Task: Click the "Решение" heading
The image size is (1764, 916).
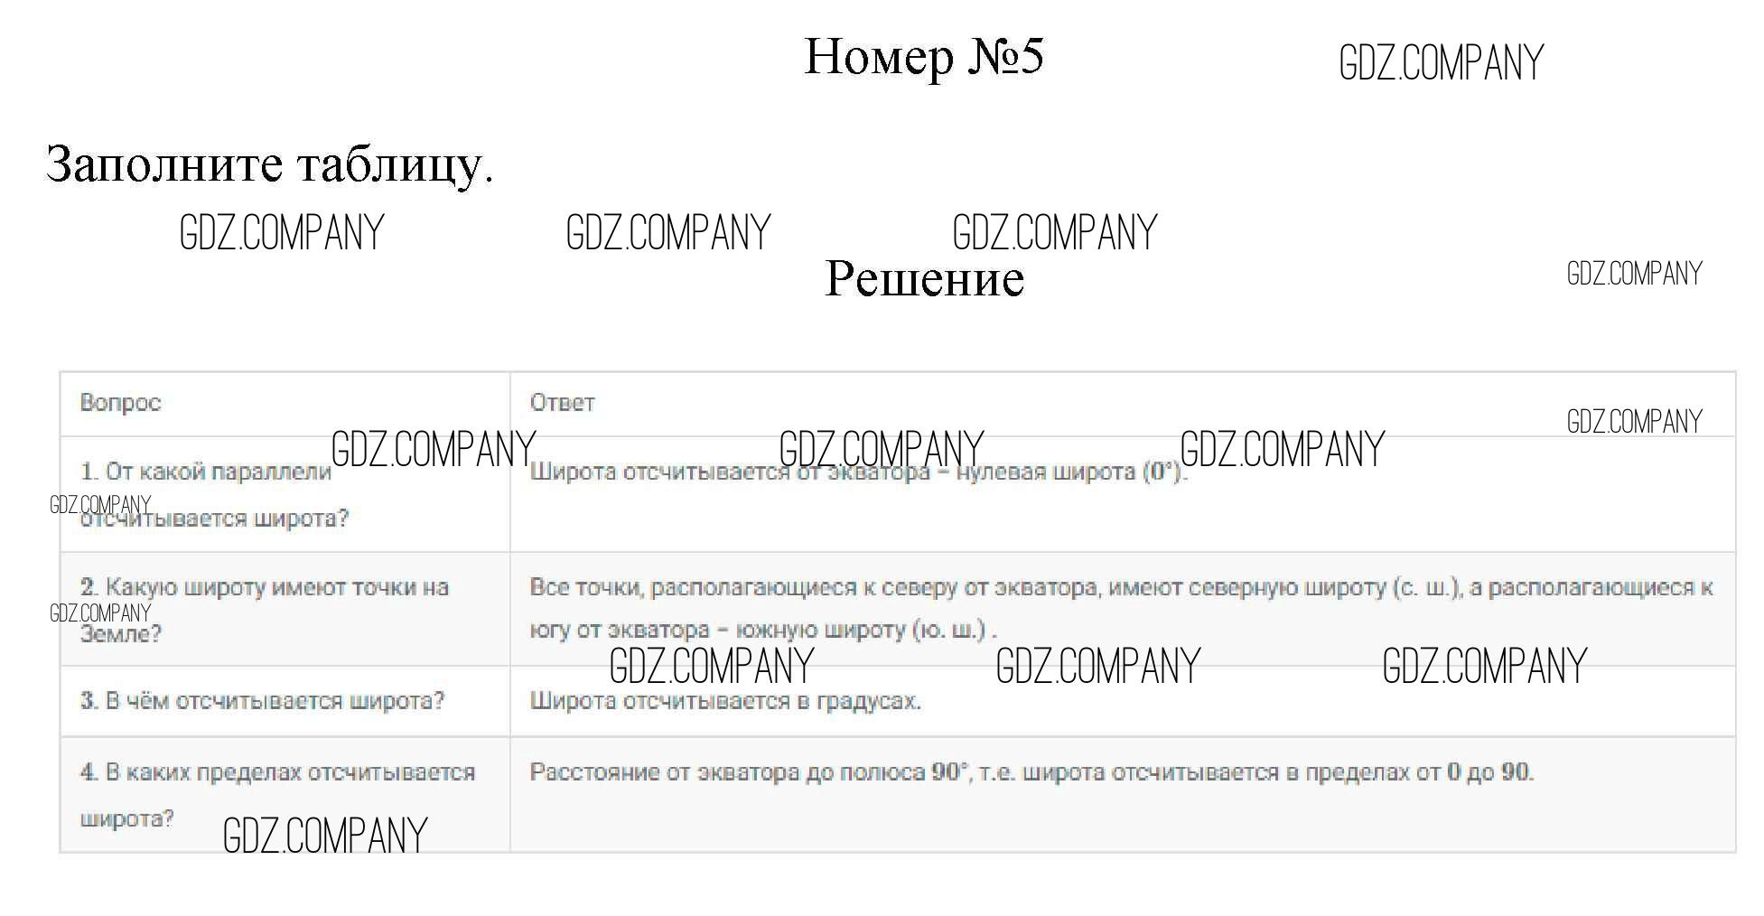Action: pos(924,278)
